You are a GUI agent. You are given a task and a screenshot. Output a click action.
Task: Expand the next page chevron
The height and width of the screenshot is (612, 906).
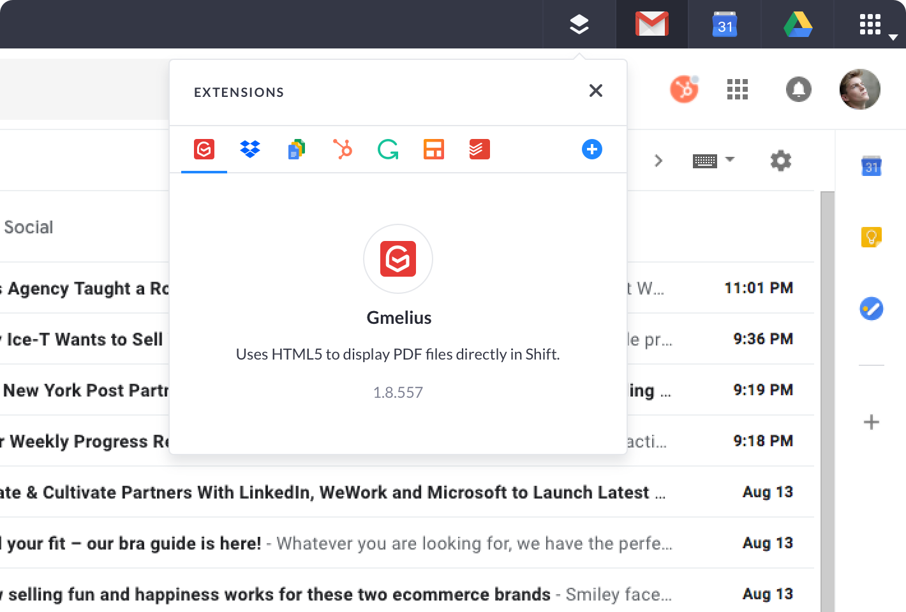[658, 161]
